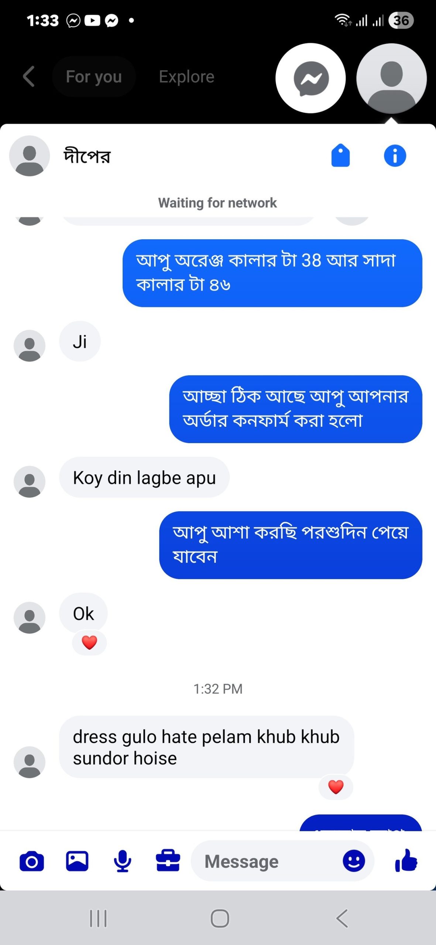Send a thumbs-up like
The width and height of the screenshot is (436, 945).
coord(406,861)
